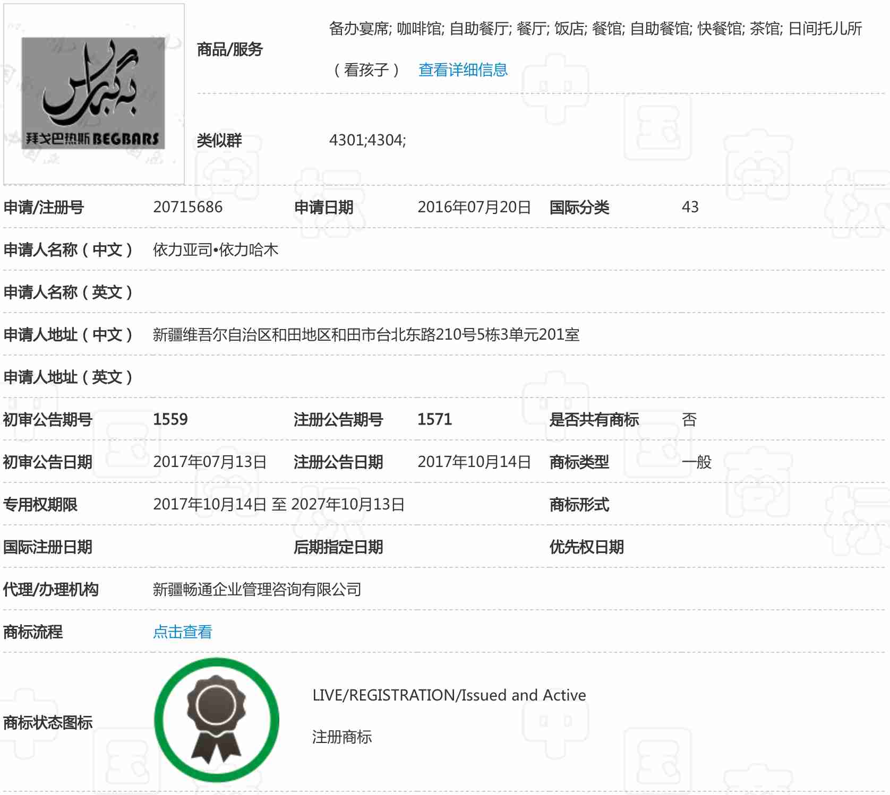Click the BEGBARS trademark logo image
The image size is (890, 795).
(x=94, y=94)
